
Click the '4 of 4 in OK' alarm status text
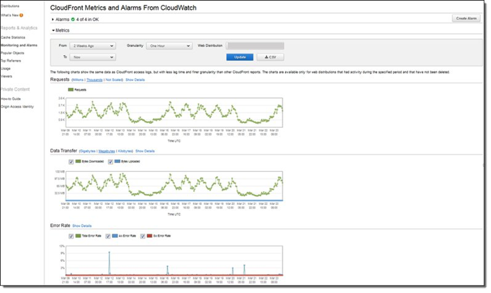[x=87, y=20]
